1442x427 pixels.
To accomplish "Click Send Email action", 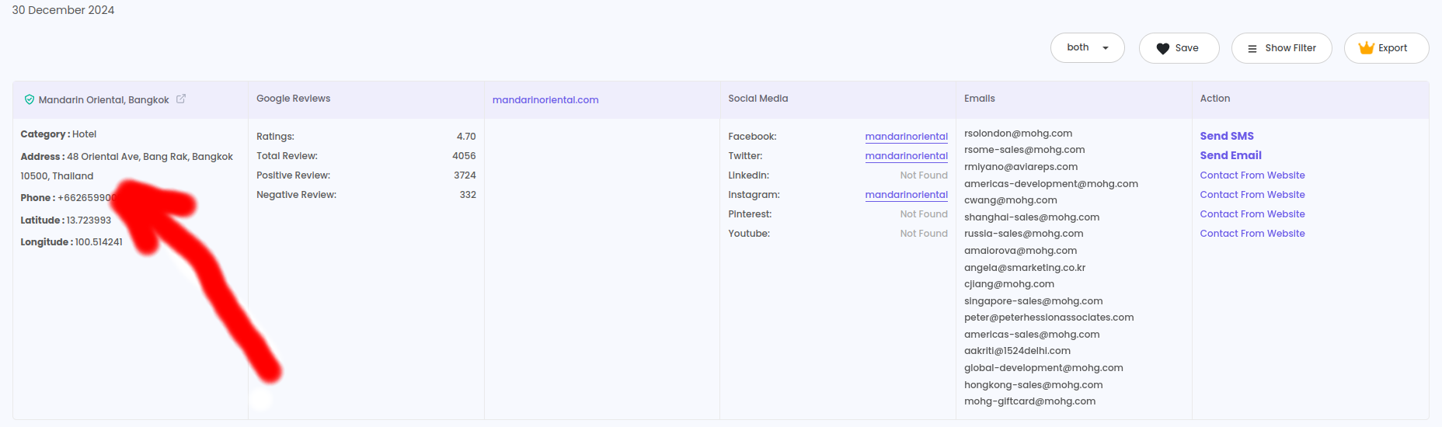I will (x=1230, y=155).
